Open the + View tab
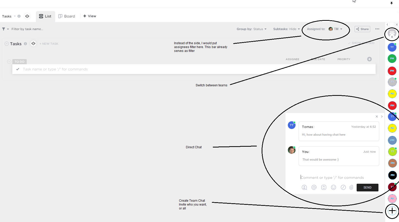This screenshot has height=222, width=399. point(89,16)
